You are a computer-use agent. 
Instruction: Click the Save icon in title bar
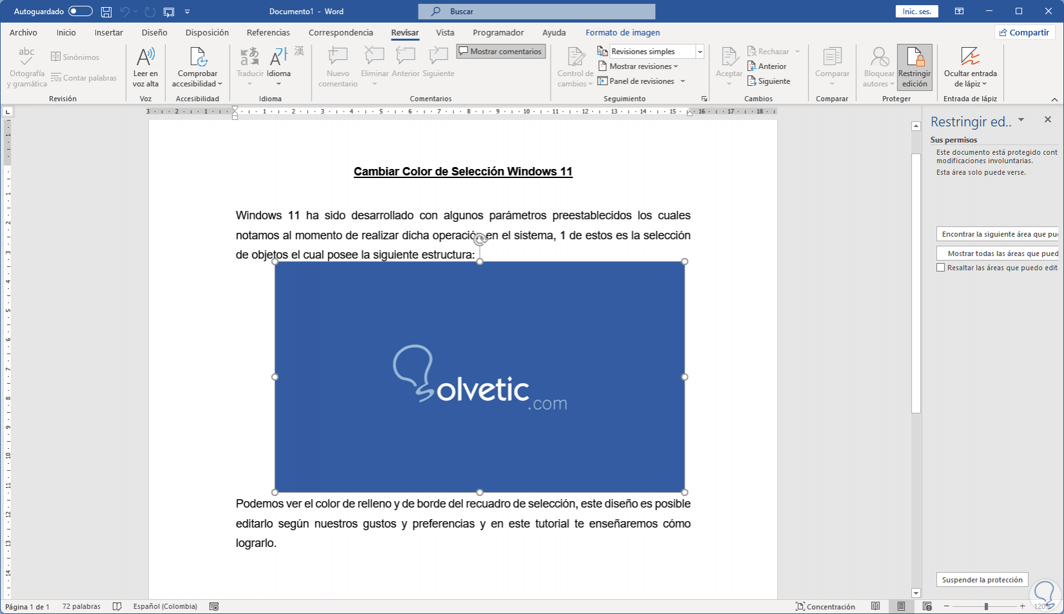[106, 12]
